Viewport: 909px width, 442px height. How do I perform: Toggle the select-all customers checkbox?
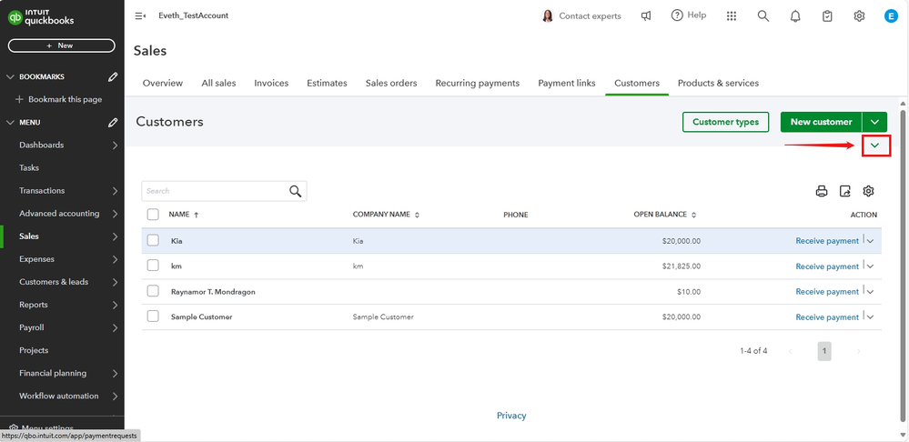[x=153, y=215]
